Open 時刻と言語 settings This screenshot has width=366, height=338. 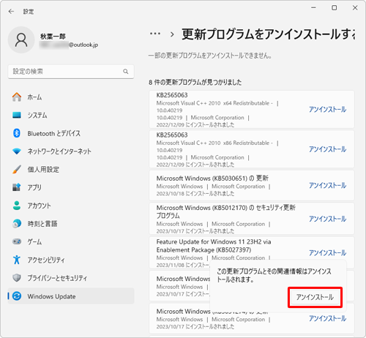tap(71, 223)
